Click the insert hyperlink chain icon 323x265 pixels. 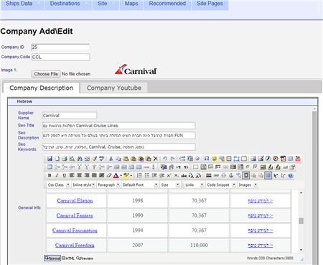click(x=216, y=175)
